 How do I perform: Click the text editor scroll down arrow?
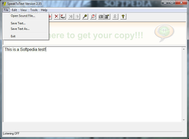[184, 120]
